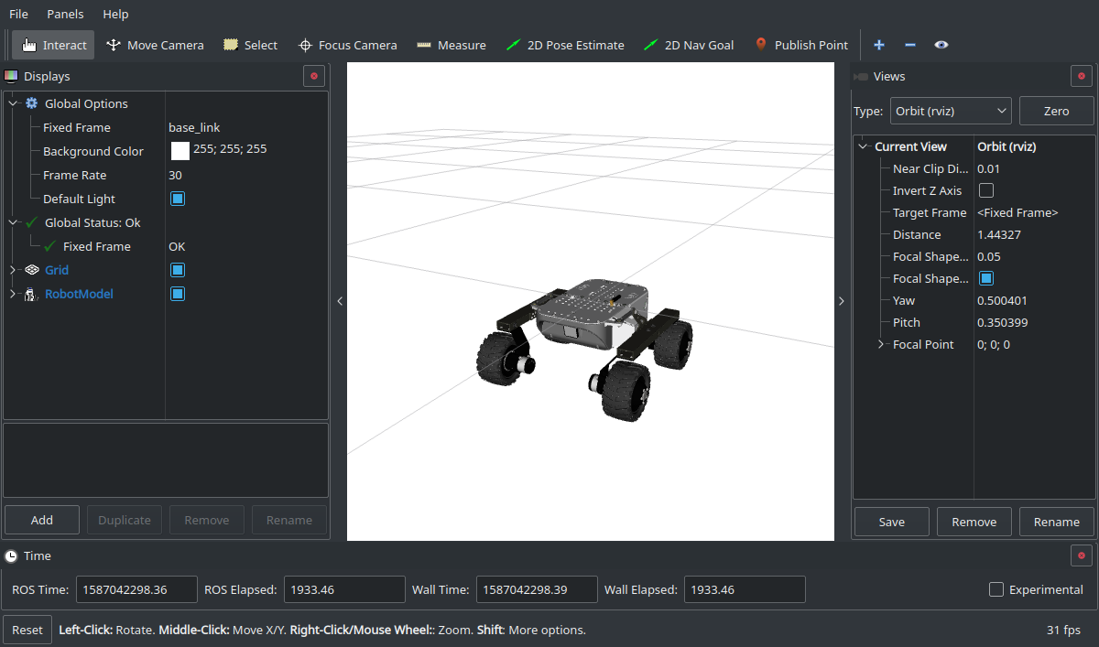Viewport: 1099px width, 647px height.
Task: Click the white Background Color swatch
Action: click(x=180, y=151)
